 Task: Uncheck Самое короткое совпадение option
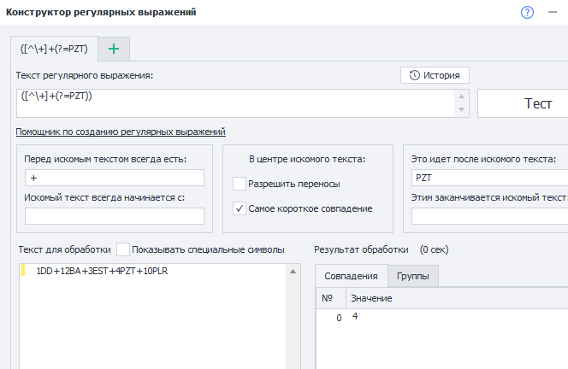point(240,208)
